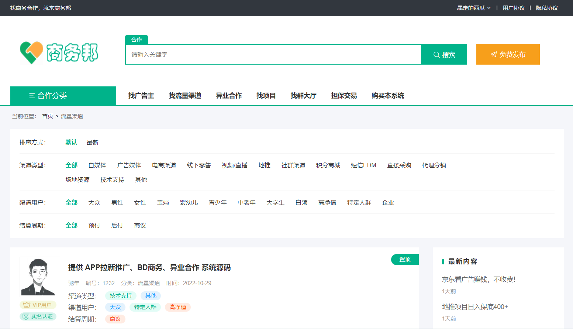The height and width of the screenshot is (329, 573).
Task: Open the 找广告主 navigation menu
Action: 141,95
